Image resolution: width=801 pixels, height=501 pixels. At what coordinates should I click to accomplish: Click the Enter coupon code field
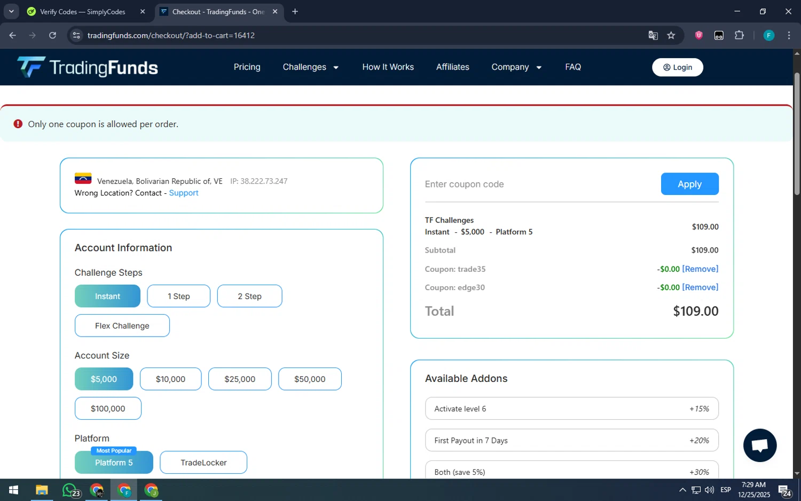click(x=539, y=184)
